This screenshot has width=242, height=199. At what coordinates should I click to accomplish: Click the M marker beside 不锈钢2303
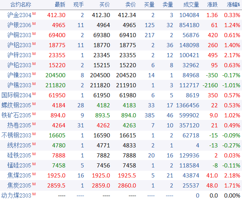[x=34, y=134]
